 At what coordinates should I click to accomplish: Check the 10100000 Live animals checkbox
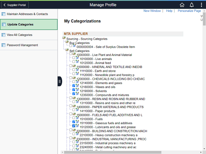(x=74, y=58)
